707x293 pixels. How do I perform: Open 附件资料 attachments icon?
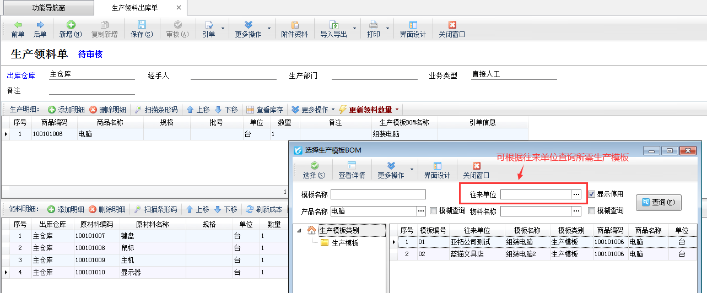point(294,25)
